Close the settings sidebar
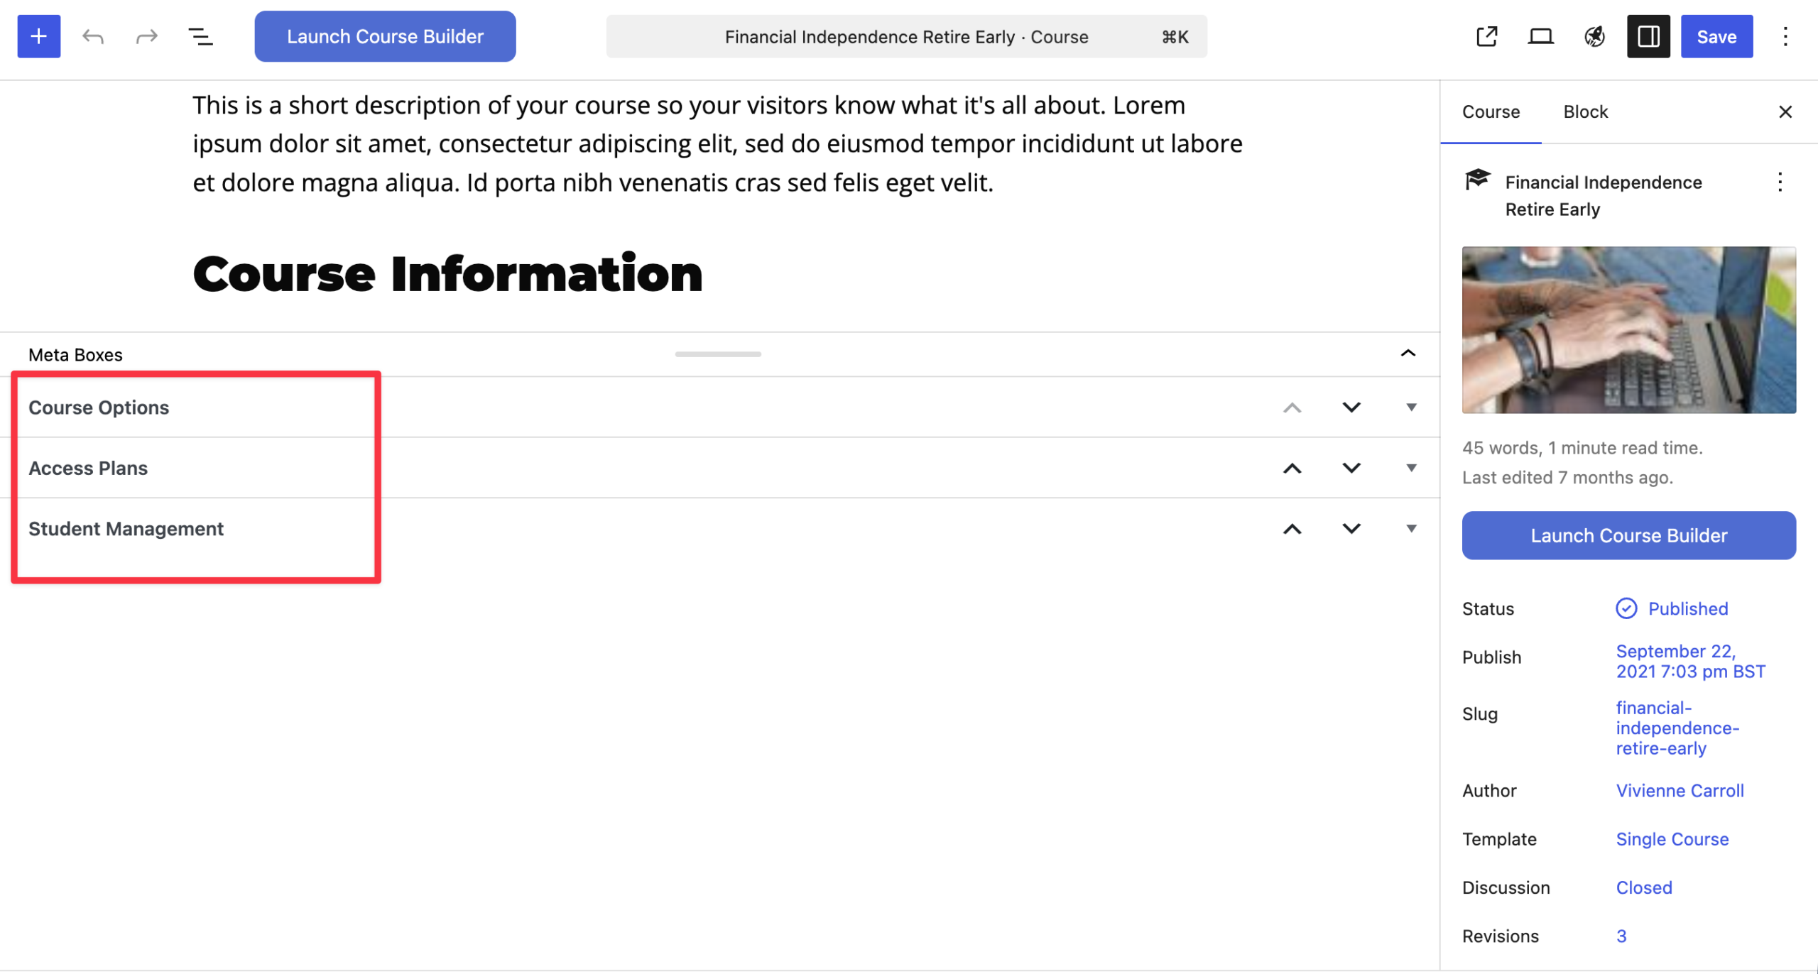Image resolution: width=1818 pixels, height=974 pixels. click(1785, 111)
